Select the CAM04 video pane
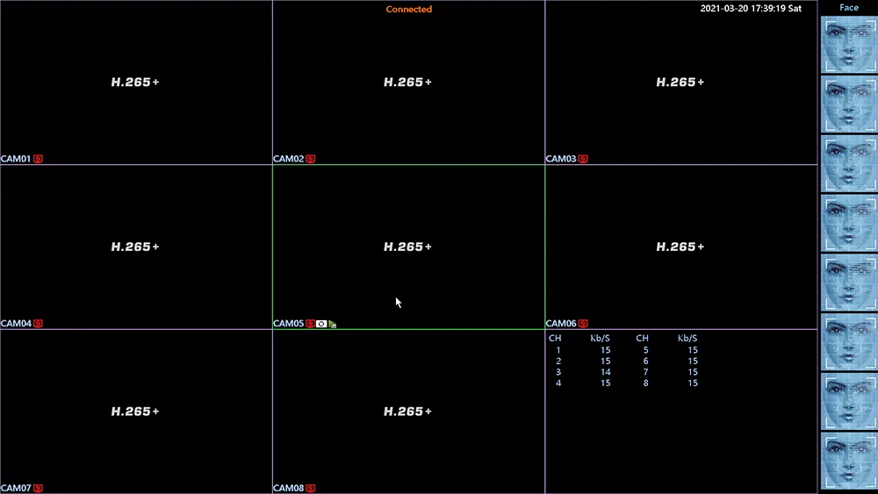Viewport: 878px width, 494px height. click(136, 247)
